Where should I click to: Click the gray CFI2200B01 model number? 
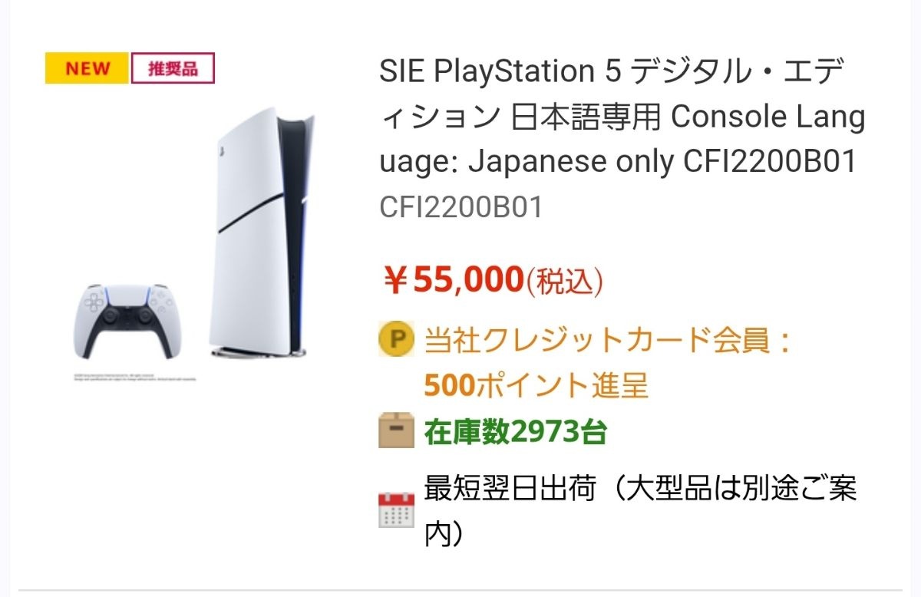coord(460,207)
